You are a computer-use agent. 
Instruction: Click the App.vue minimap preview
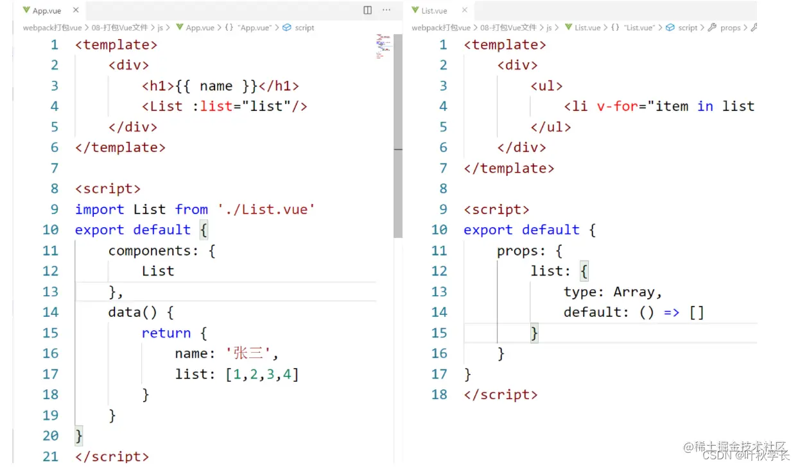pos(383,46)
